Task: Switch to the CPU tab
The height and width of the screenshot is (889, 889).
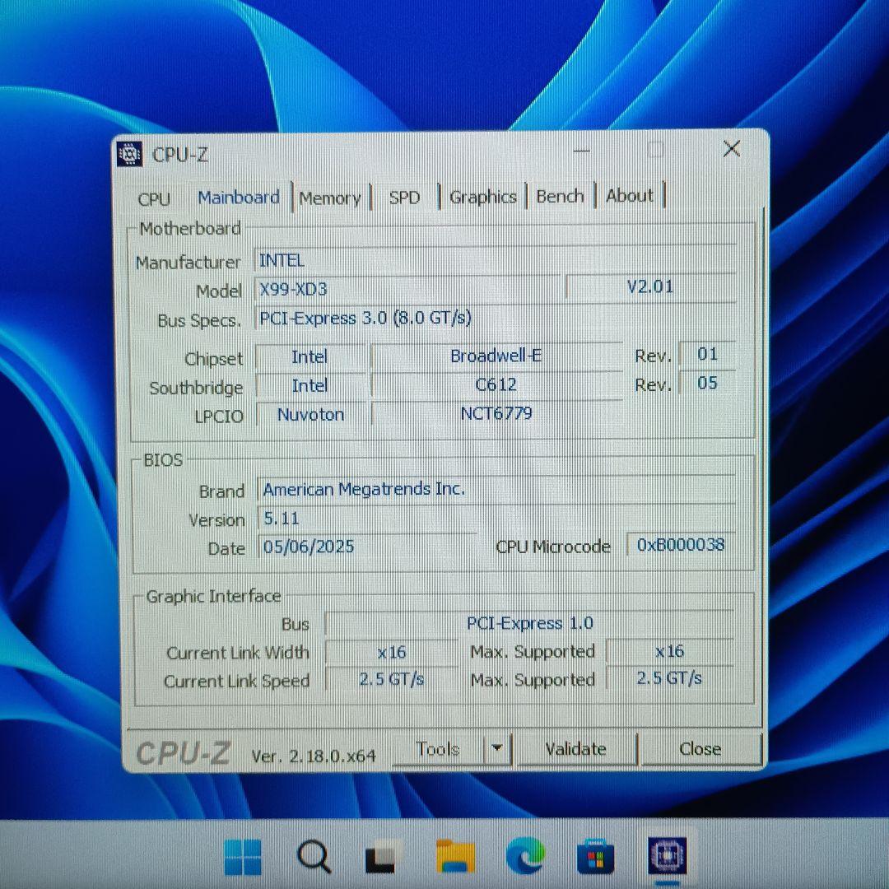Action: click(154, 199)
